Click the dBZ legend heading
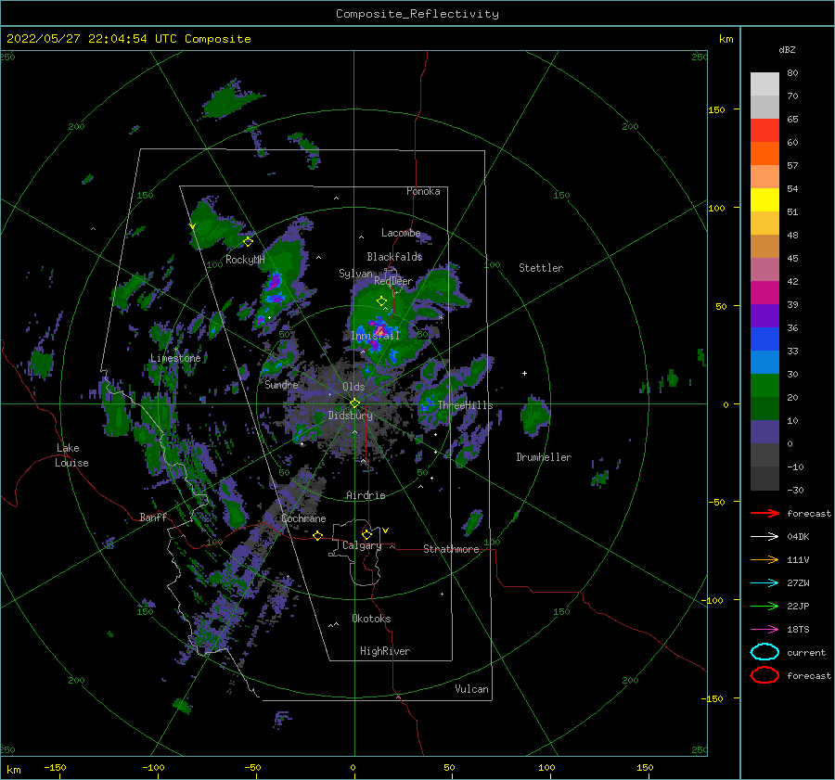 (787, 50)
